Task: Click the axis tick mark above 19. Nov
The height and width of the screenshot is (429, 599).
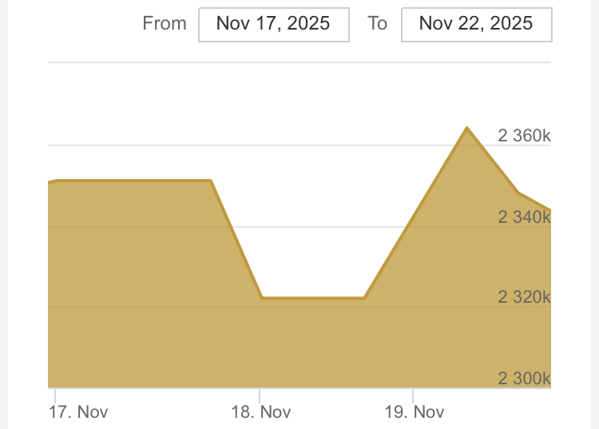Action: tap(413, 395)
